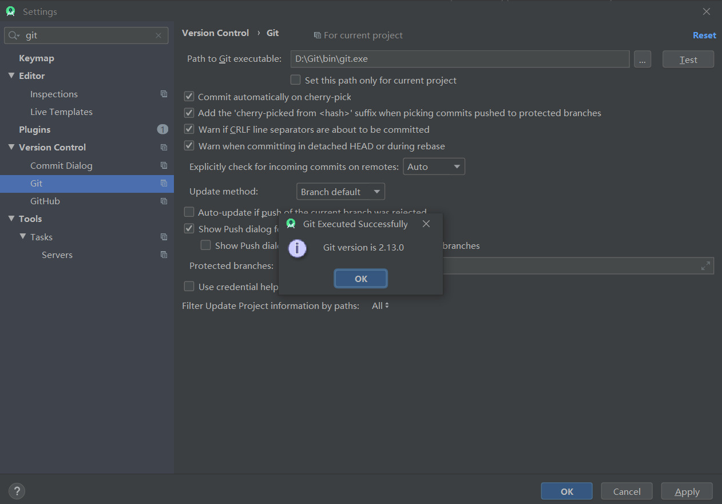Click project-level icon beside Inspections

pyautogui.click(x=164, y=94)
